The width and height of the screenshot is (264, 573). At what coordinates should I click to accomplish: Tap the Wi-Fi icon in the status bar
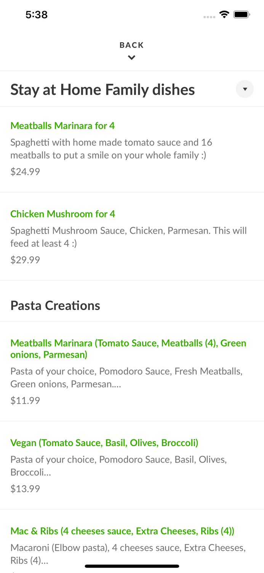(224, 14)
